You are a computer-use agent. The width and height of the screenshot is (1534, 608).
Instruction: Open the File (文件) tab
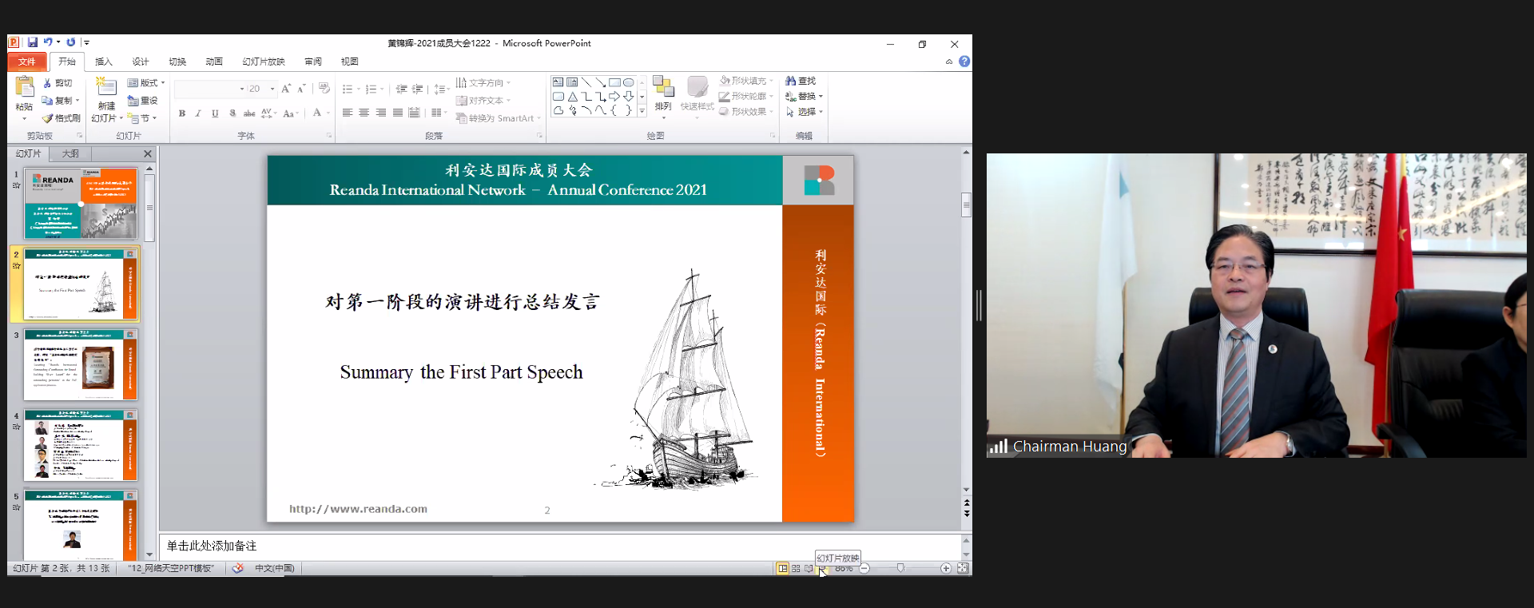(x=27, y=62)
